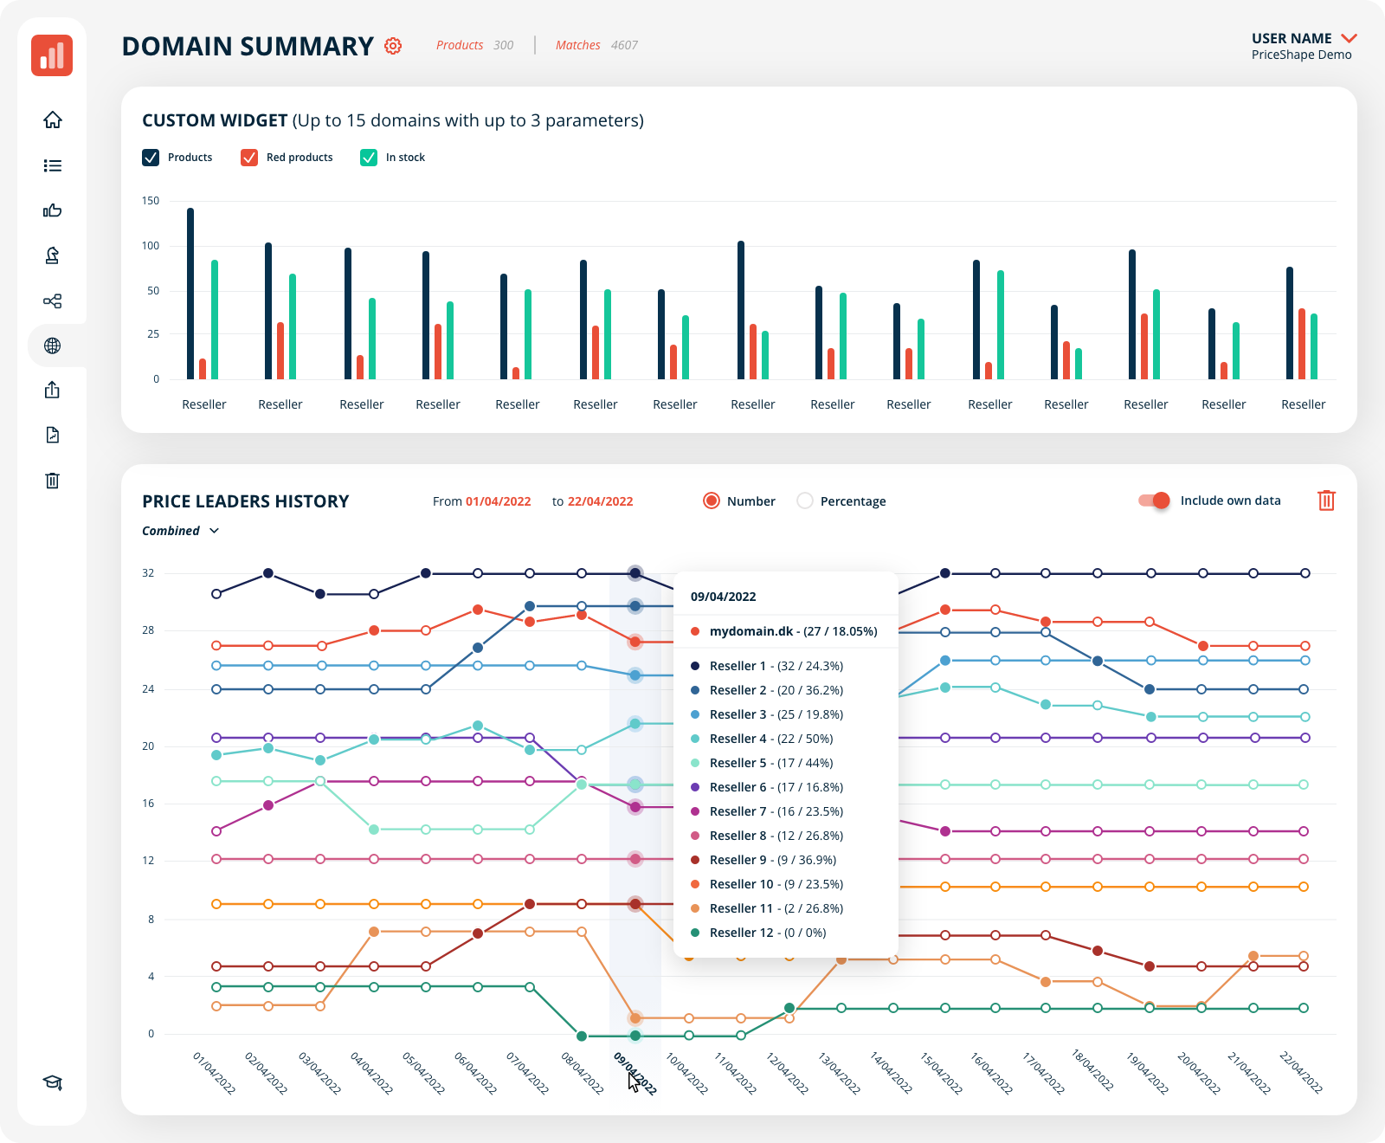Open the chess knight strategy icon

click(53, 255)
